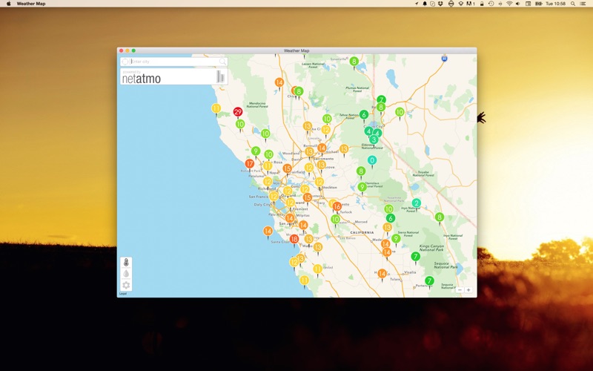Select the 6 pin near Tahoe National Forest
The width and height of the screenshot is (593, 371).
[364, 115]
